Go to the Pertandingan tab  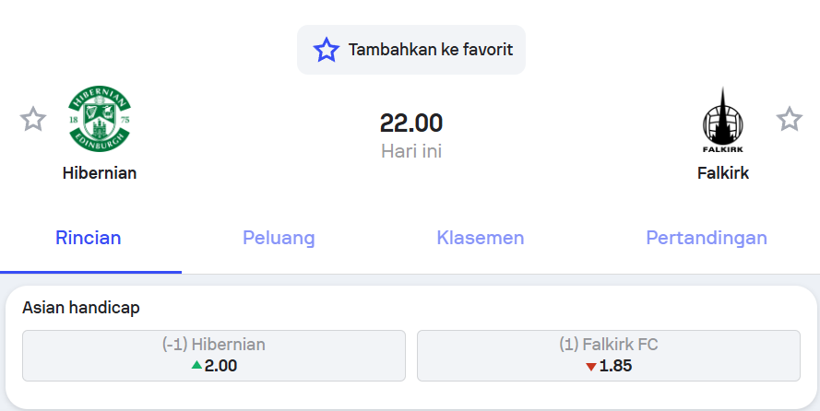click(707, 238)
